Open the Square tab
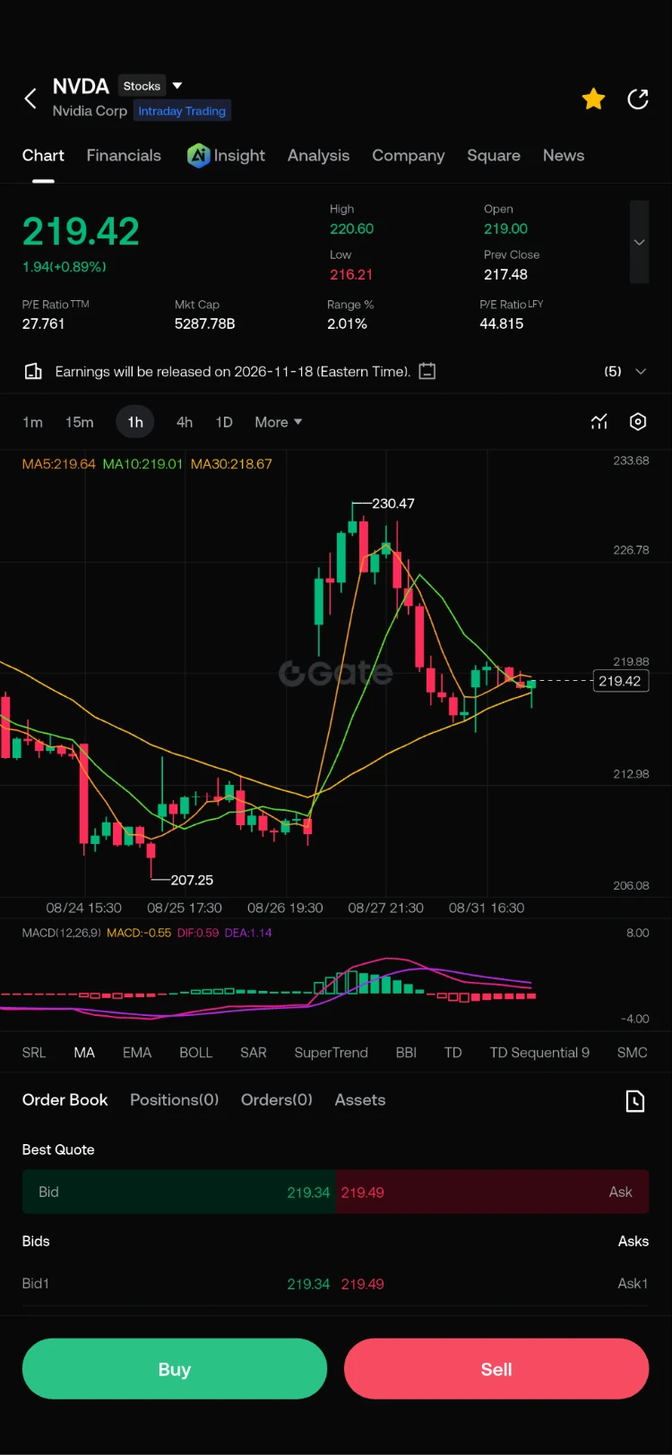Image resolution: width=672 pixels, height=1455 pixels. (x=494, y=155)
